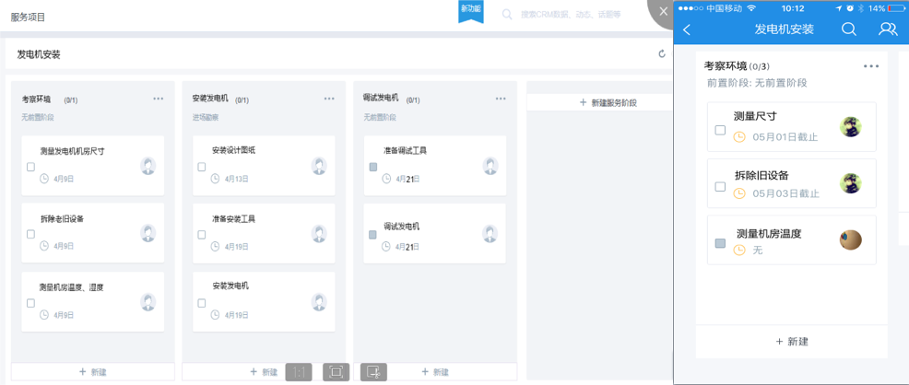Check the 安装设计图纸 task checkbox
909x385 pixels.
[202, 167]
